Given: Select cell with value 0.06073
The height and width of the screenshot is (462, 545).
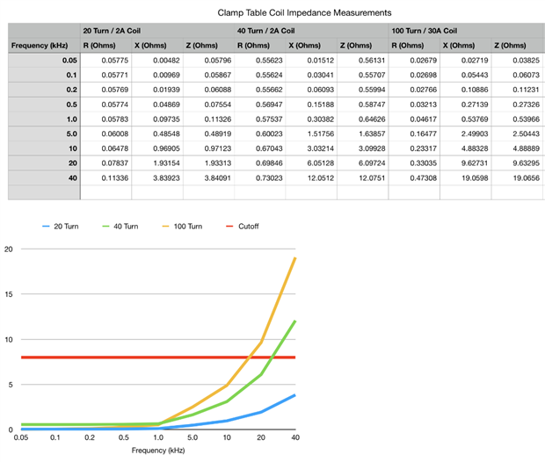Looking at the screenshot, I should (517, 75).
